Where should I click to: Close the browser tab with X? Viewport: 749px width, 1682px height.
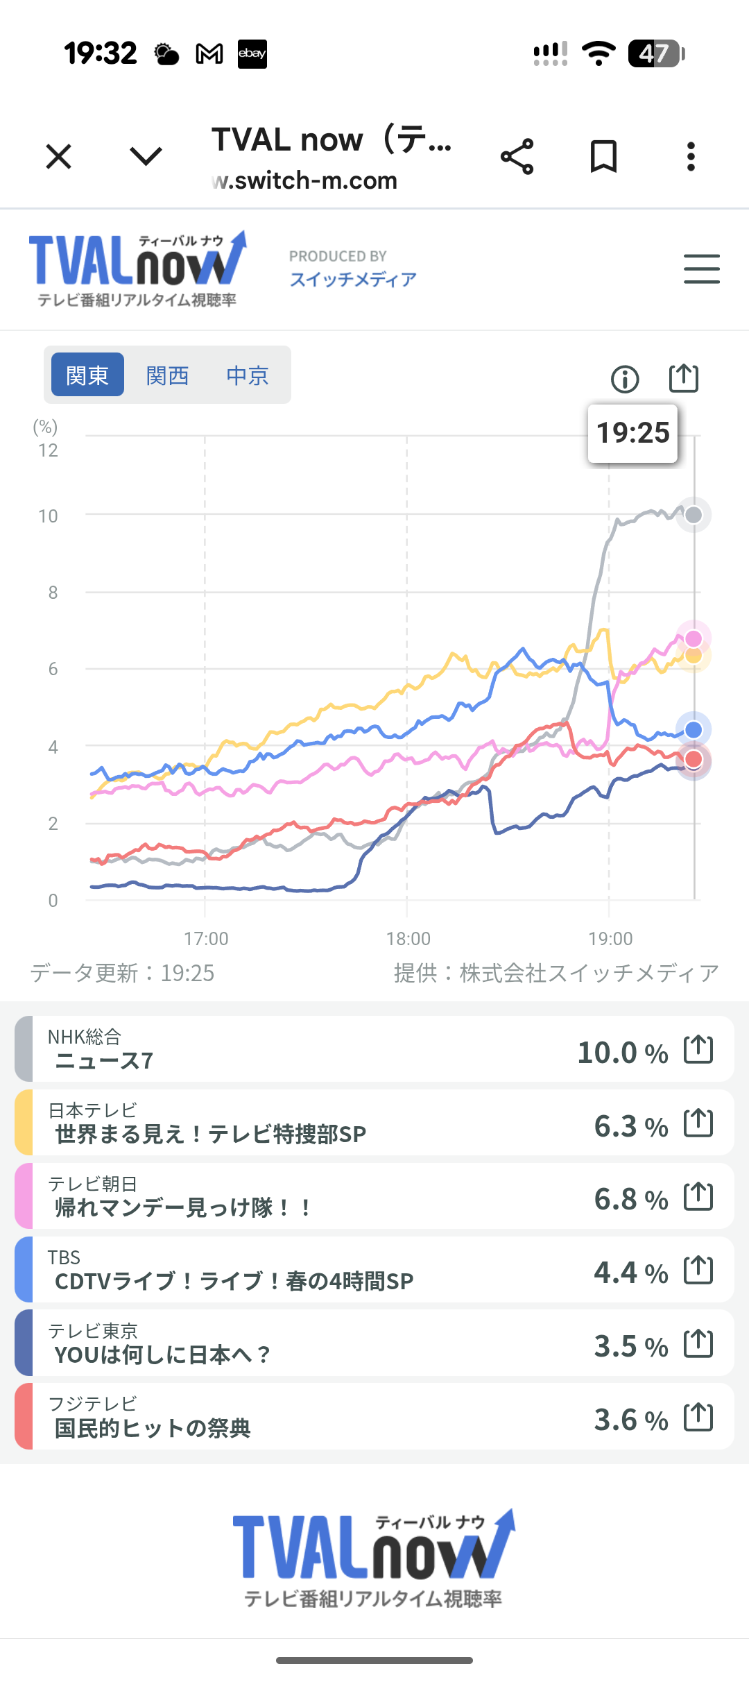click(59, 156)
